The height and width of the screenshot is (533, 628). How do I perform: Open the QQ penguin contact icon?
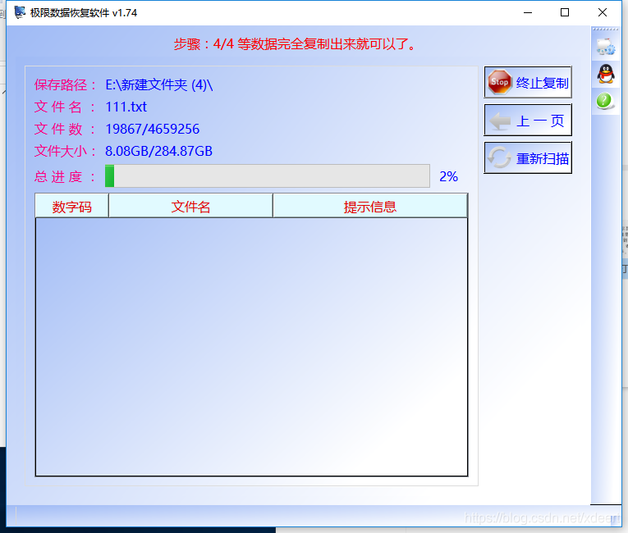[x=606, y=74]
